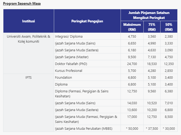This screenshot has height=135, width=181.
Task: Select the '* 50,000' maximum amount cell
Action: coord(131,128)
